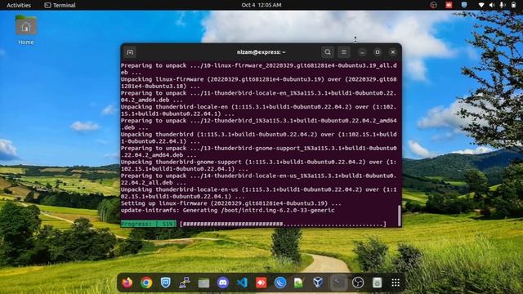Click 'Preparing to unpack .../10-linux-firmware' line
523x294 pixels.
259,69
